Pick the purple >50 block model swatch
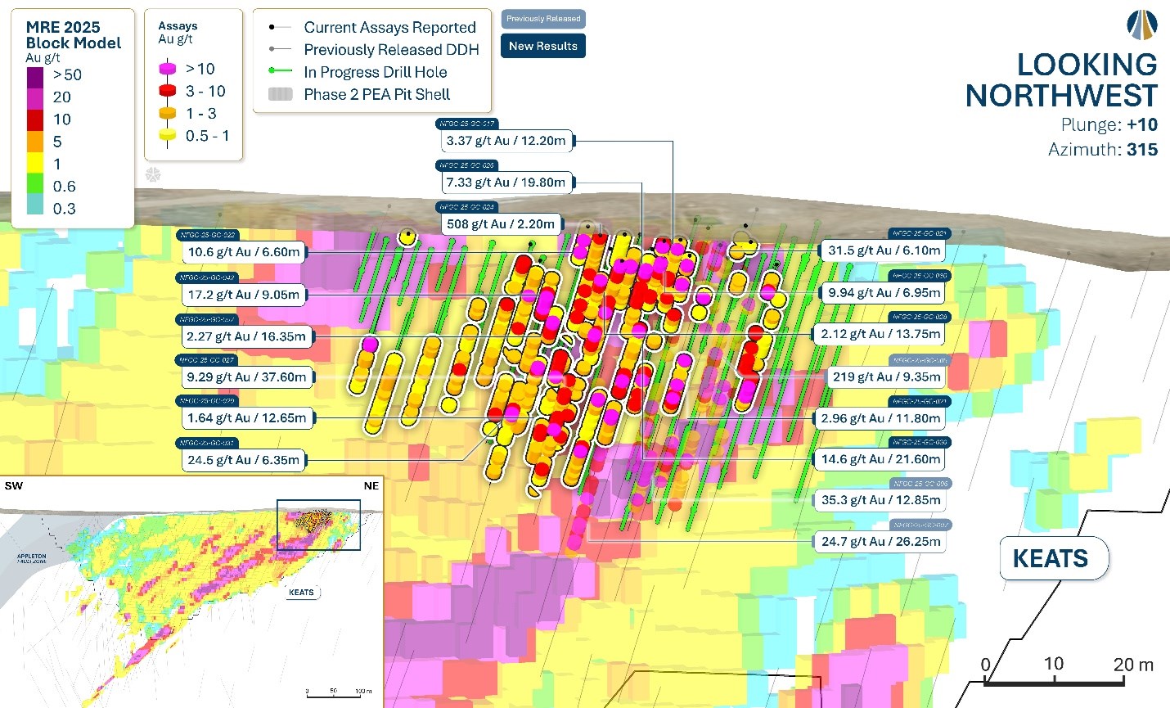1170x708 pixels. pos(35,75)
